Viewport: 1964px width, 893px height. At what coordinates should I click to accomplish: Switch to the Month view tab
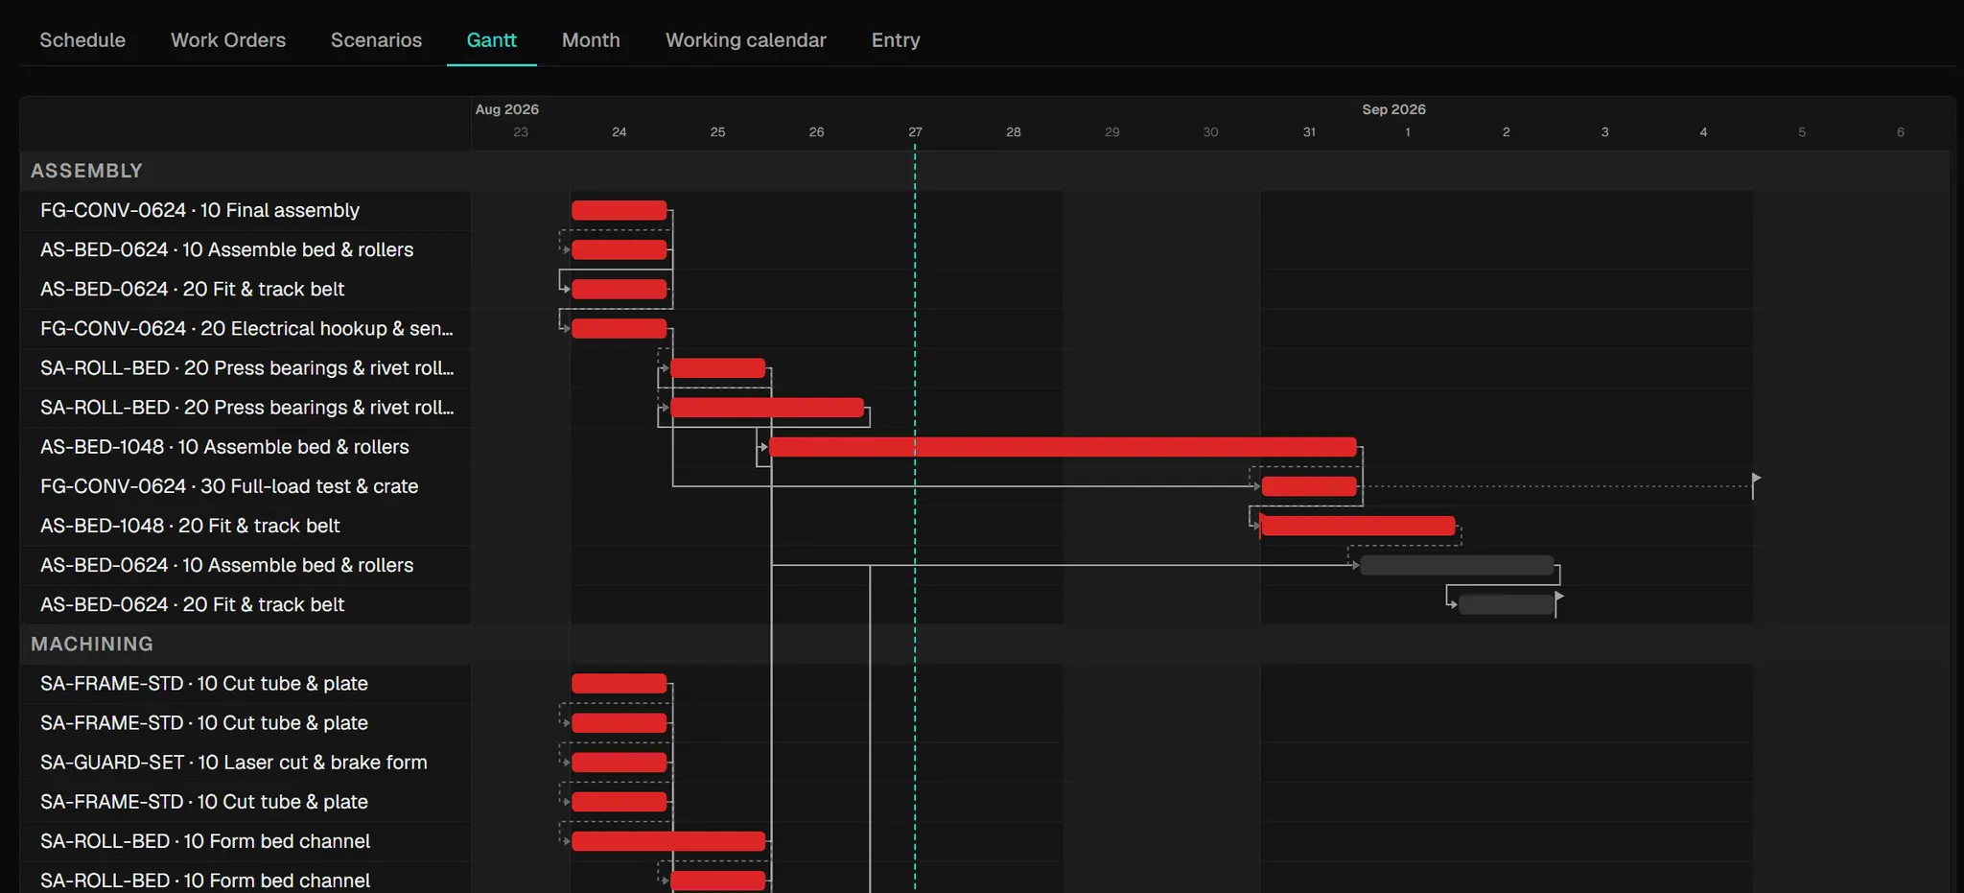[x=591, y=40]
